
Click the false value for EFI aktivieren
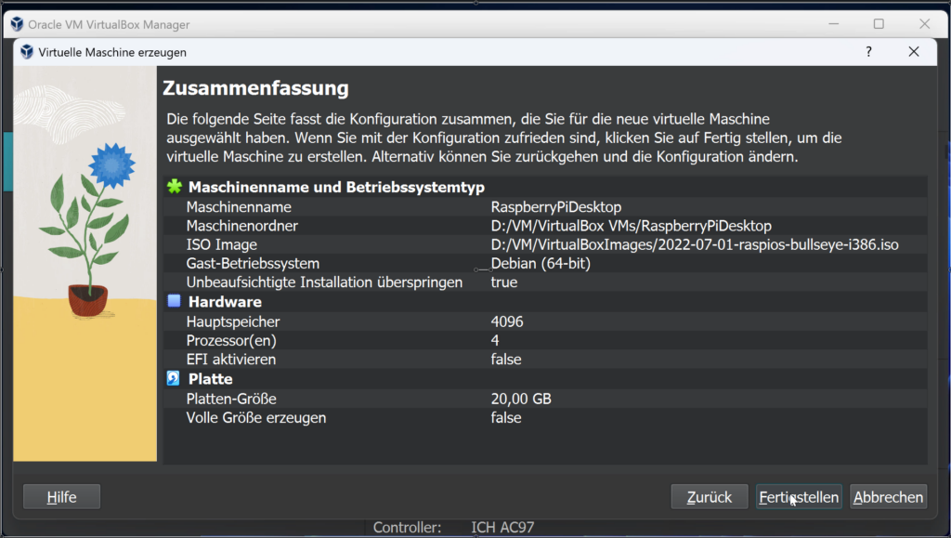click(x=506, y=359)
